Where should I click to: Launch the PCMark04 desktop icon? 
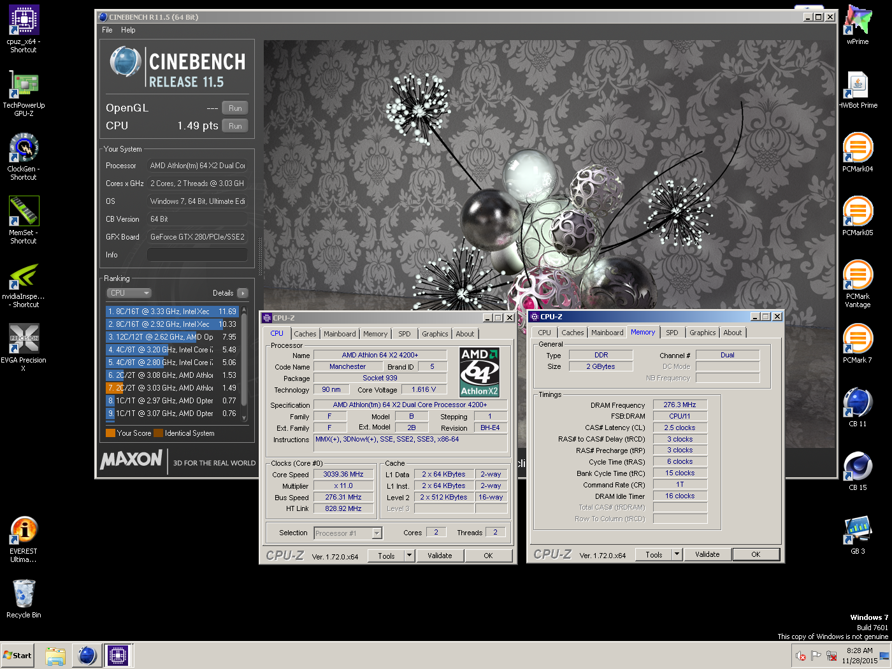[858, 153]
